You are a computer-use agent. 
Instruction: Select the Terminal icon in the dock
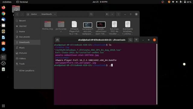(x=3, y=57)
